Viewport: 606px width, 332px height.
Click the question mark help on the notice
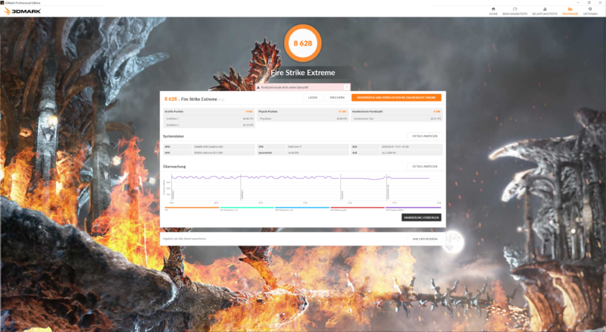[346, 87]
